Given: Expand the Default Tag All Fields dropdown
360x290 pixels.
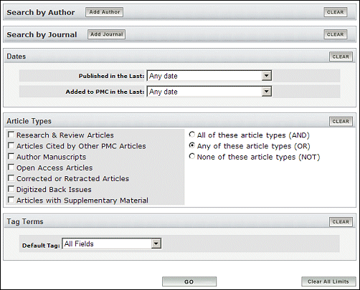Looking at the screenshot, I should (x=112, y=243).
